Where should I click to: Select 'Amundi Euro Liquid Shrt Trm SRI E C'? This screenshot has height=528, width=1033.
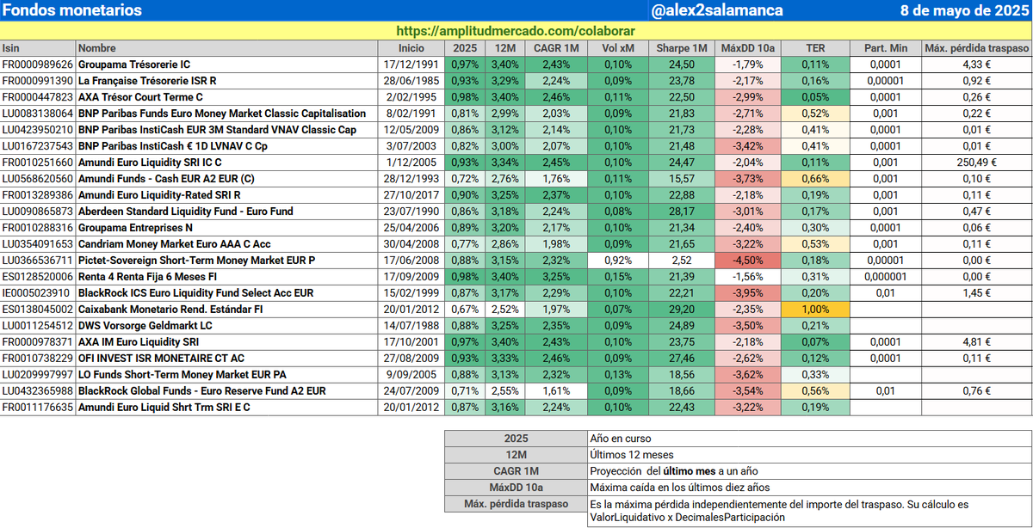tap(164, 408)
